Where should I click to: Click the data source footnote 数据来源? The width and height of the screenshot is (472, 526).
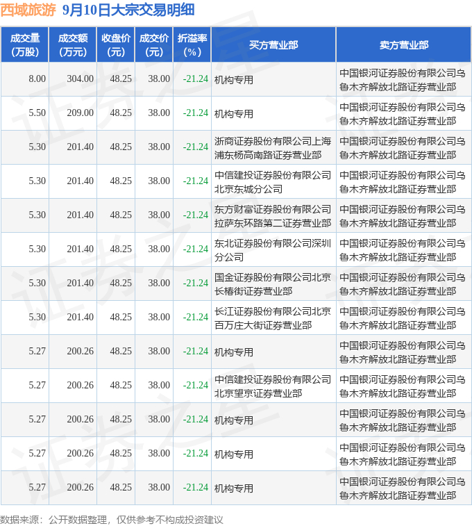coord(112,520)
